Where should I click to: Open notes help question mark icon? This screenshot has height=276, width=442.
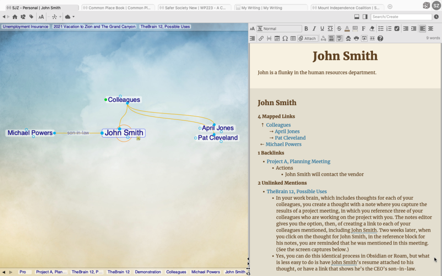pos(380,38)
